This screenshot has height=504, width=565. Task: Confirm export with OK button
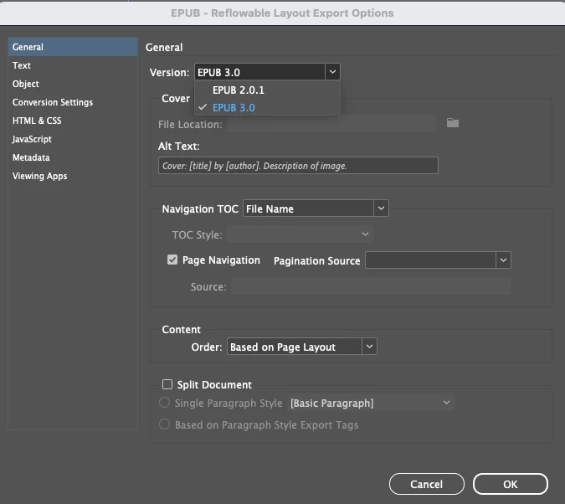point(511,484)
